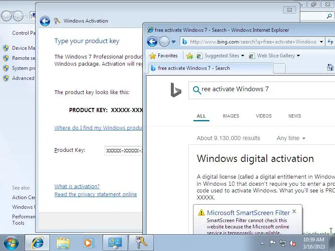The width and height of the screenshot is (335, 251).
Task: Open the 'Any time' filter dropdown
Action: point(291,138)
